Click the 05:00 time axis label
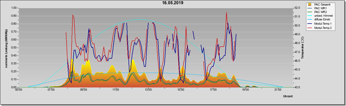This screenshot has width=346, height=106. point(19,90)
